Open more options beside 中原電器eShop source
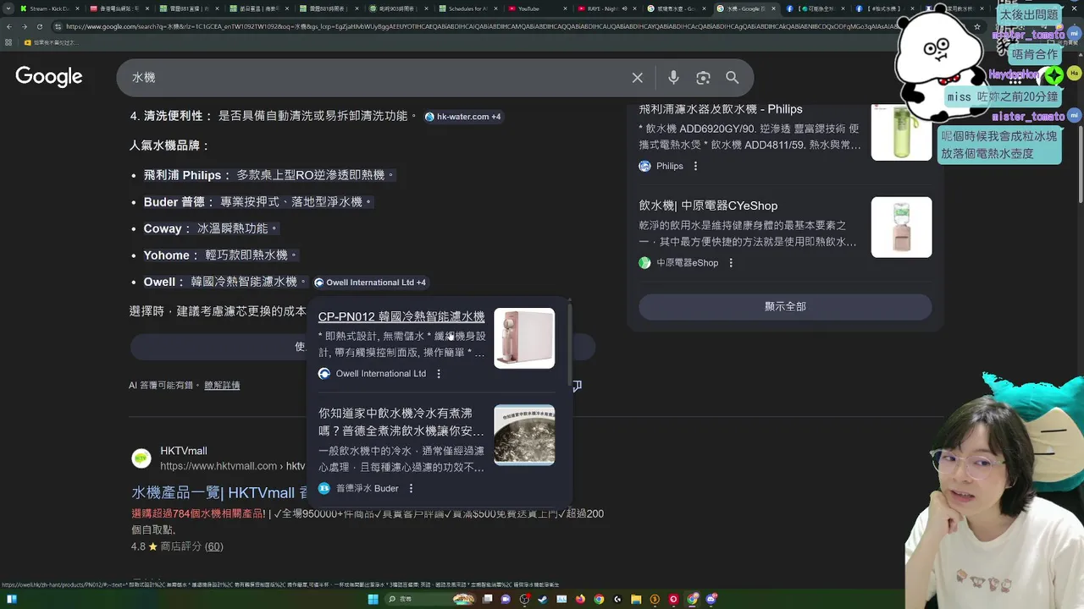Screen dimensions: 1084x609 (x=732, y=263)
